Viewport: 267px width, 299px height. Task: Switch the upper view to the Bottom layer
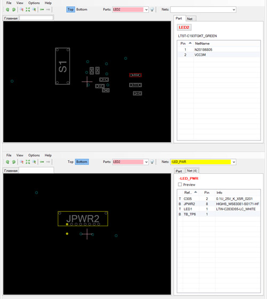82,9
